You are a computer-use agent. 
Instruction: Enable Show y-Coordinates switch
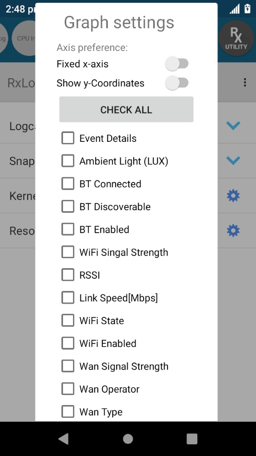coord(176,83)
